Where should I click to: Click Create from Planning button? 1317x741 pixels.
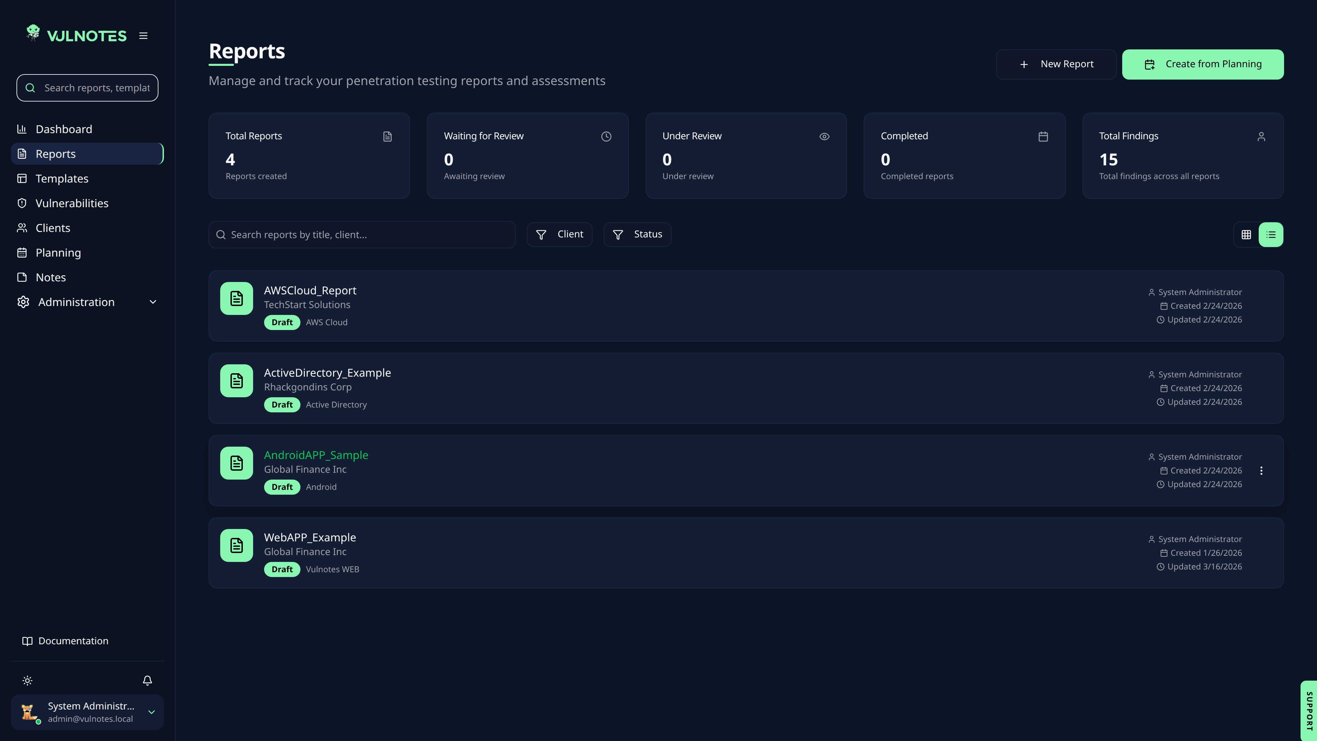(x=1202, y=64)
